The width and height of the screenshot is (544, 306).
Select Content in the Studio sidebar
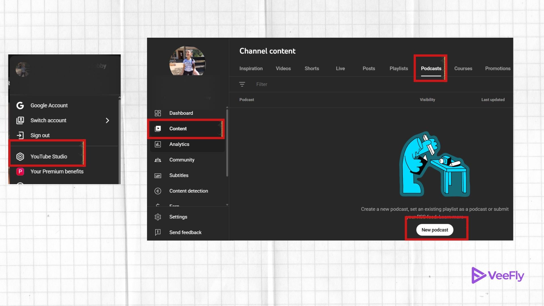coord(178,129)
